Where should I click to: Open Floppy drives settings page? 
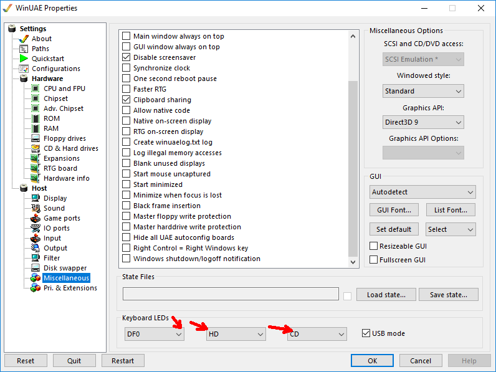pyautogui.click(x=65, y=138)
